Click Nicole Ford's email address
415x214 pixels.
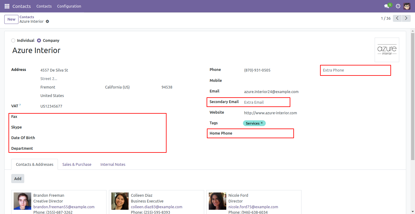[x=253, y=207]
